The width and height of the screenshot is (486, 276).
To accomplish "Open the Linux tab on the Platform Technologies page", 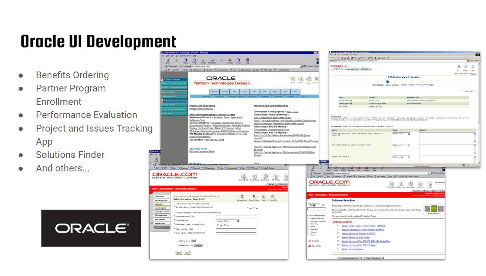I will (x=285, y=91).
